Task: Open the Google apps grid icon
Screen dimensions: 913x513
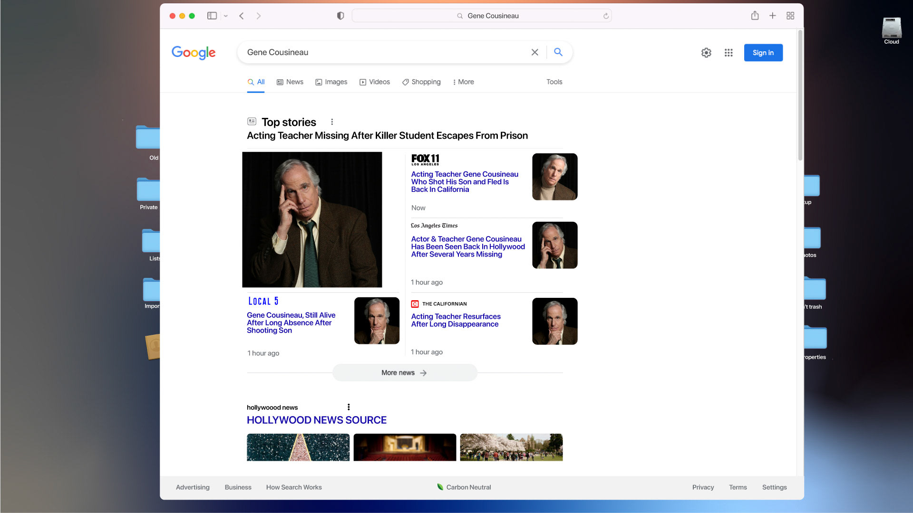Action: point(728,53)
